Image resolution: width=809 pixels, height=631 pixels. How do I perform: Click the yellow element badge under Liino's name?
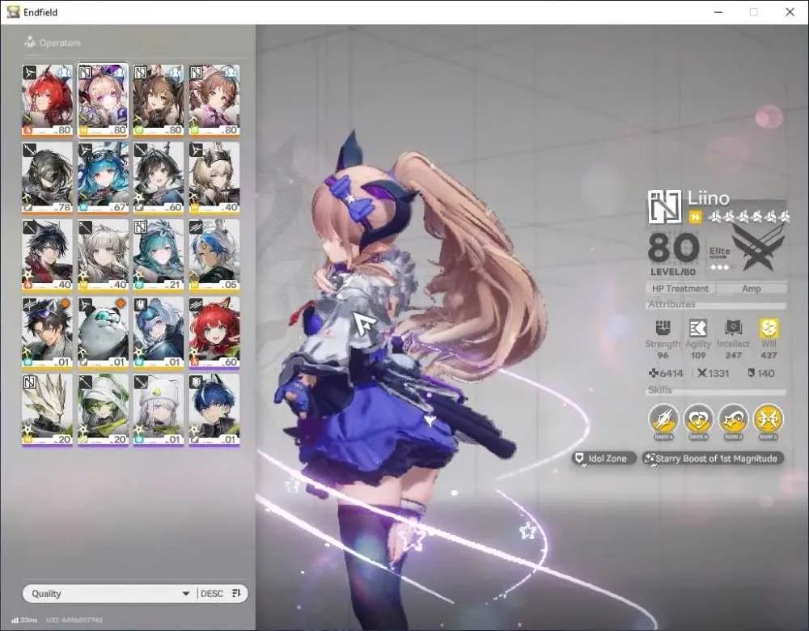tap(696, 218)
